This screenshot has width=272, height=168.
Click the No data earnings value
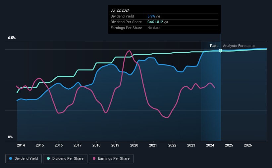154,28
